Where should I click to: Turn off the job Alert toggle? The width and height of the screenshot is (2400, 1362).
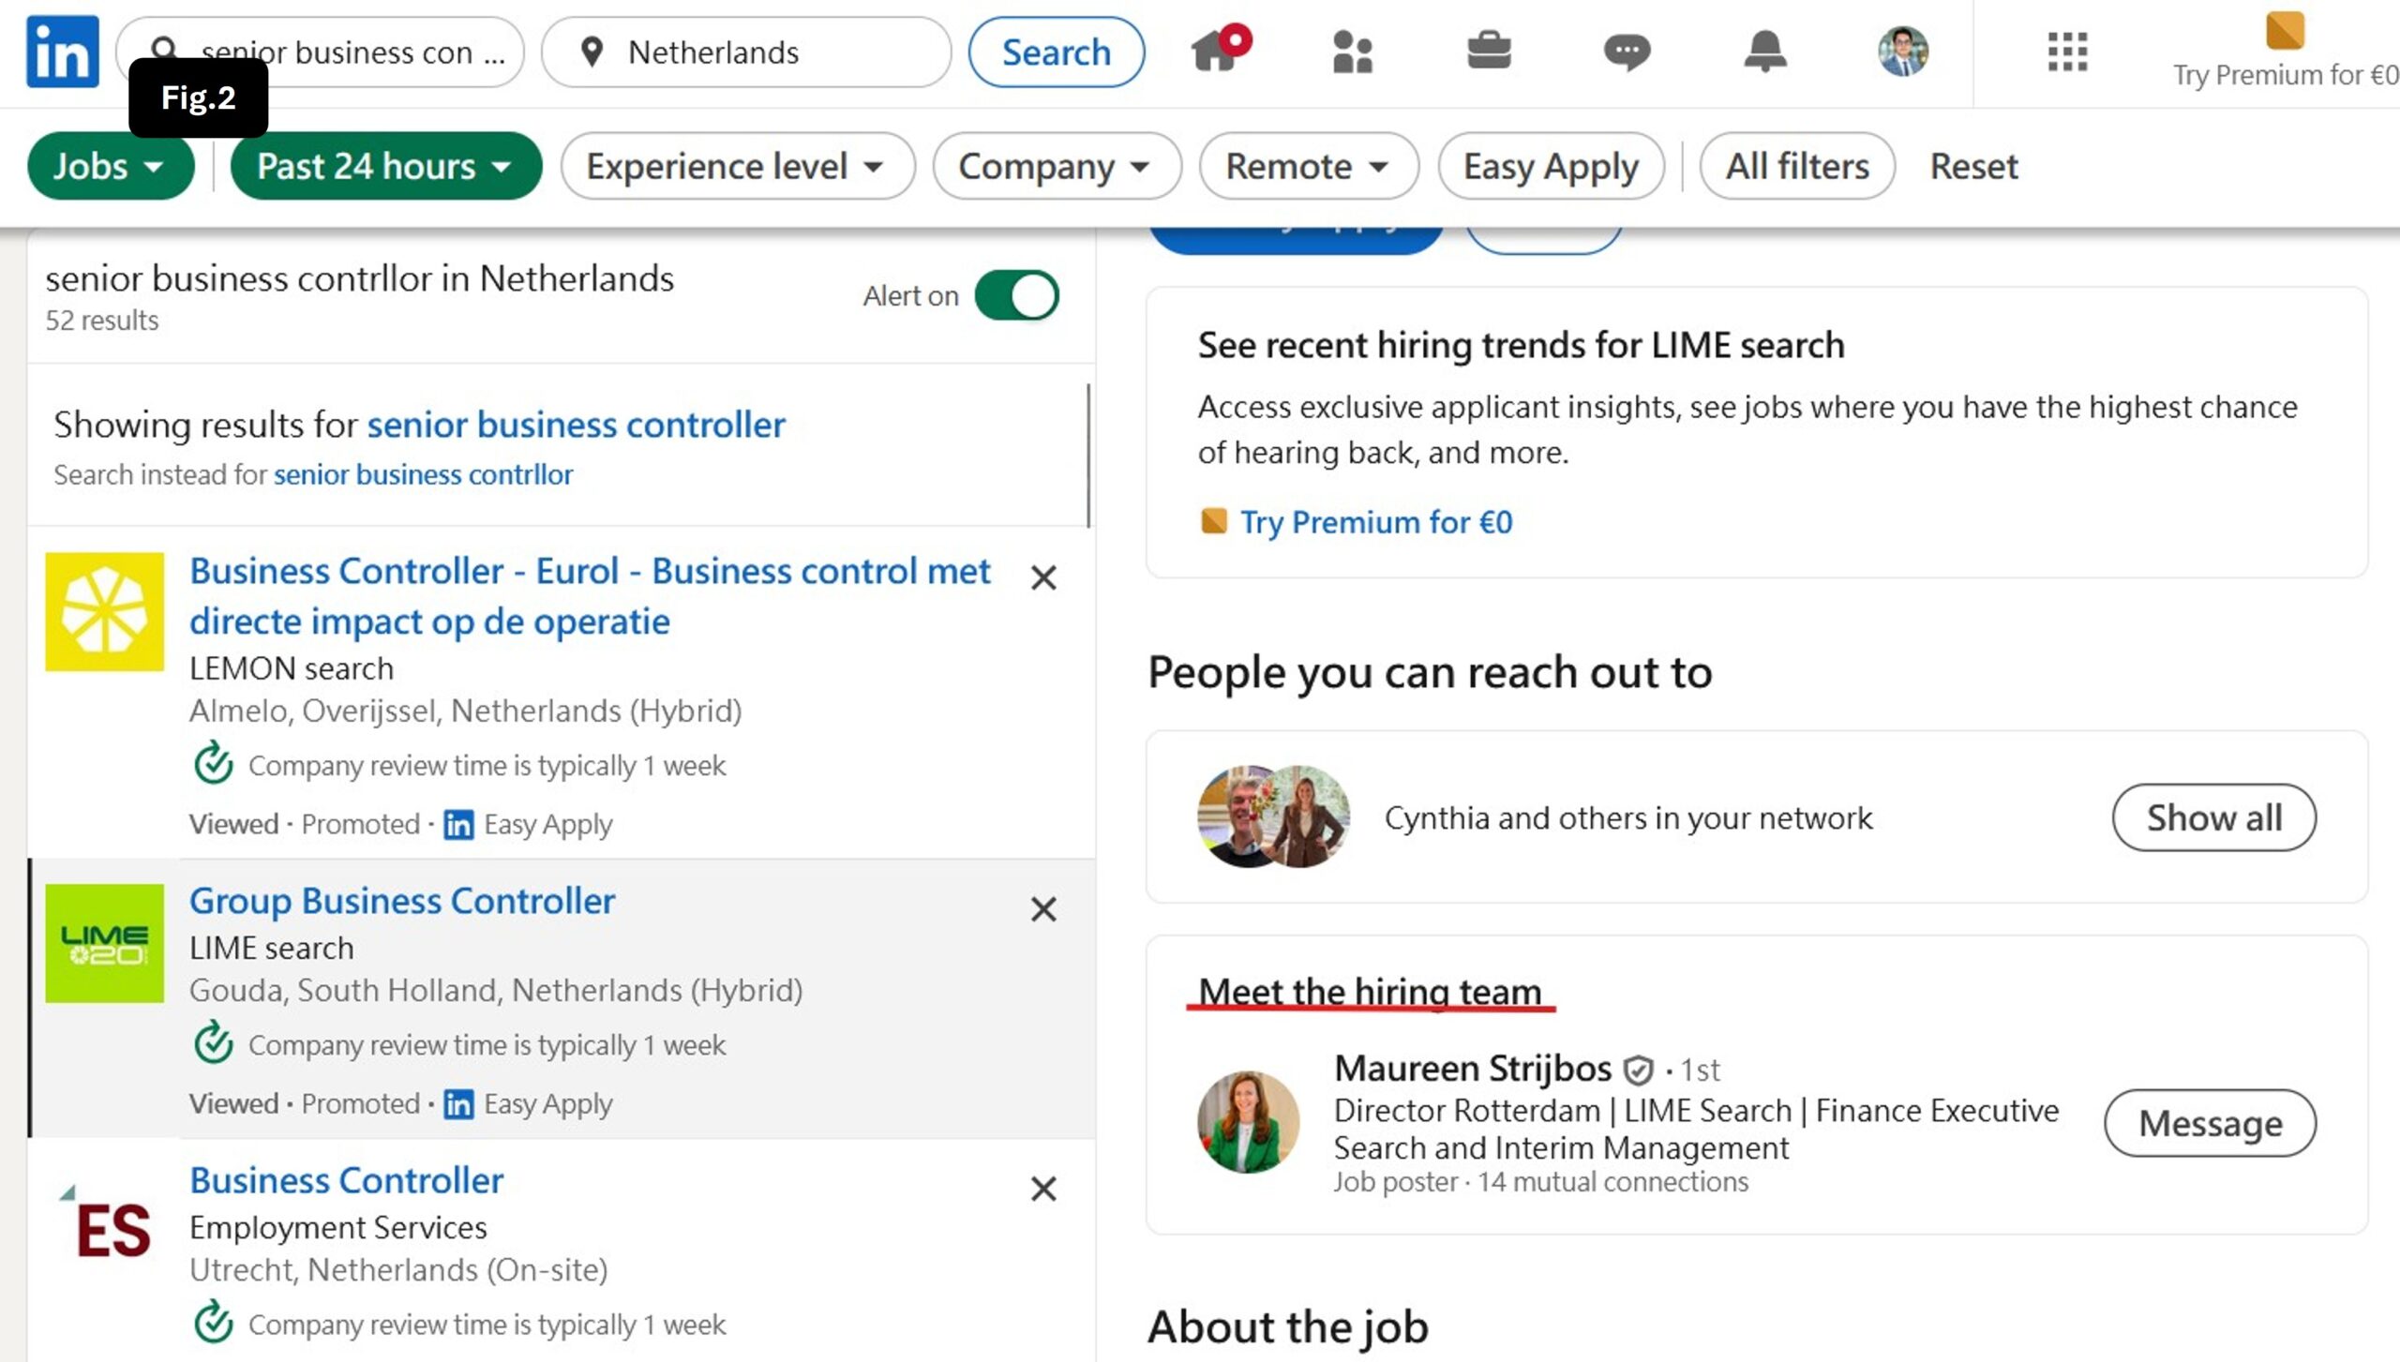(x=1017, y=295)
